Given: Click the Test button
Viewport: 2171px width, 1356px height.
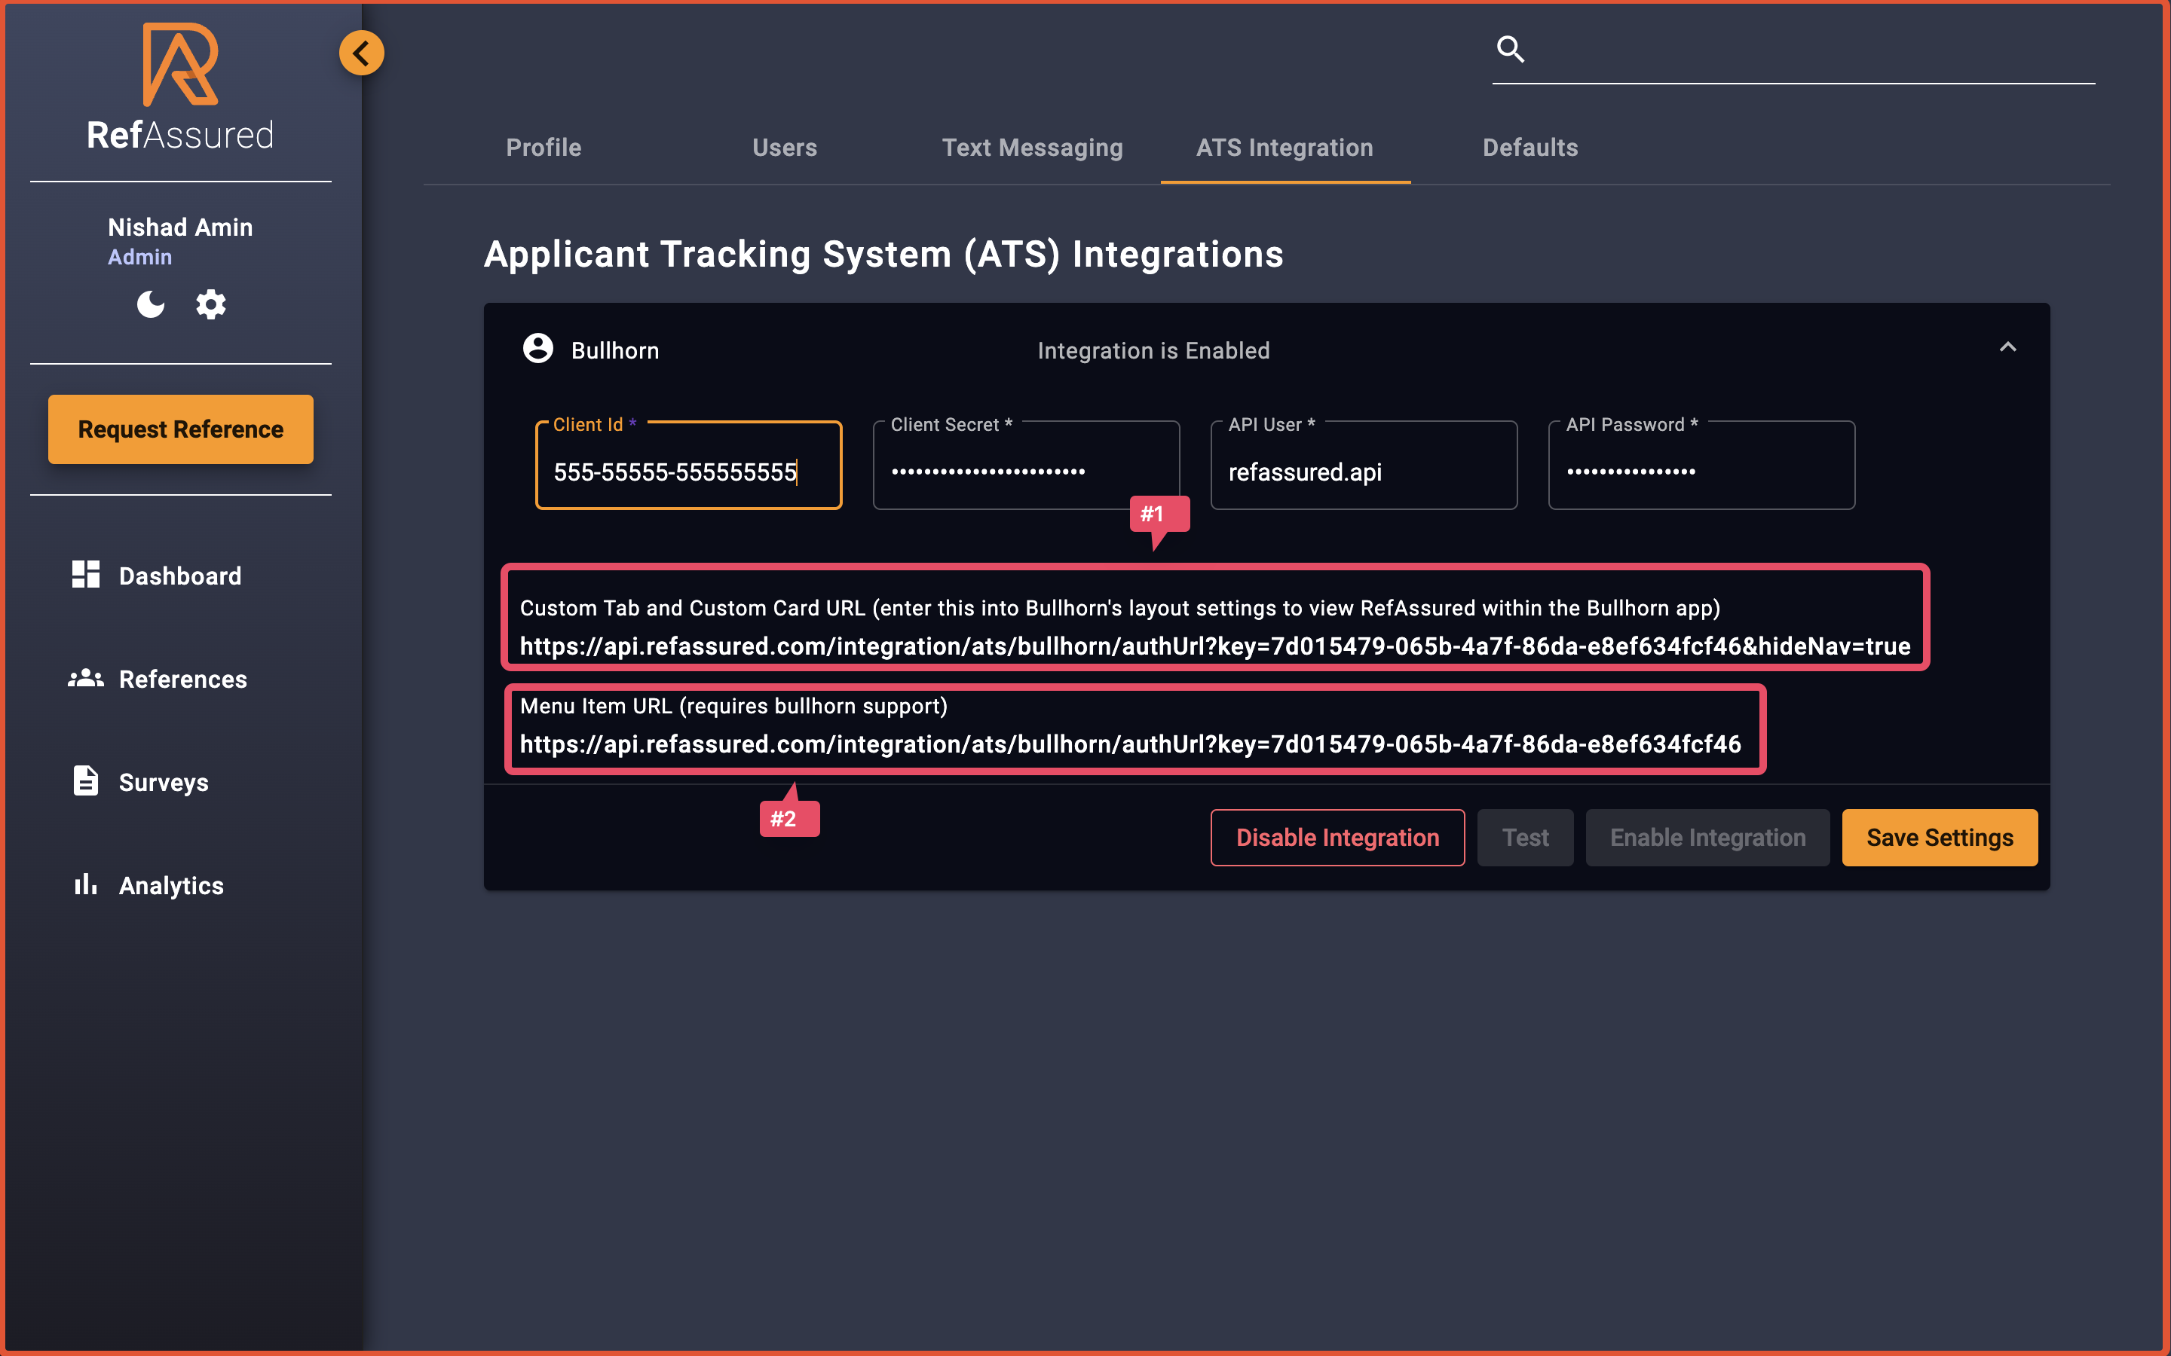Looking at the screenshot, I should (1525, 837).
